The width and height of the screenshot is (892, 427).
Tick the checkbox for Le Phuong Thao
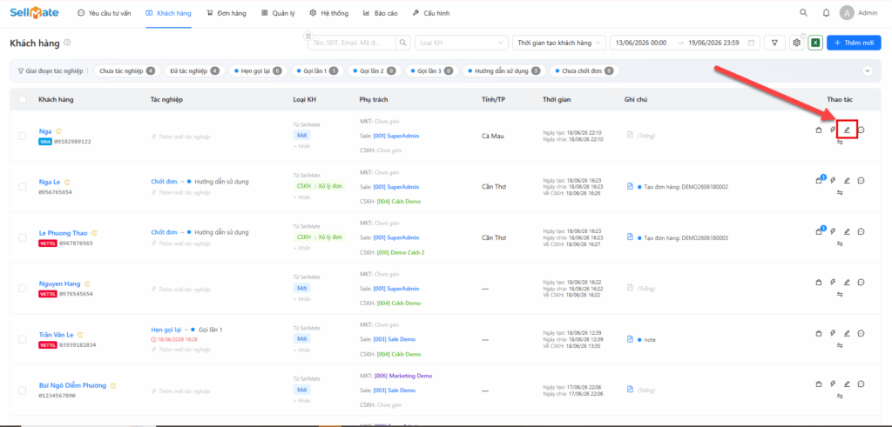(23, 237)
